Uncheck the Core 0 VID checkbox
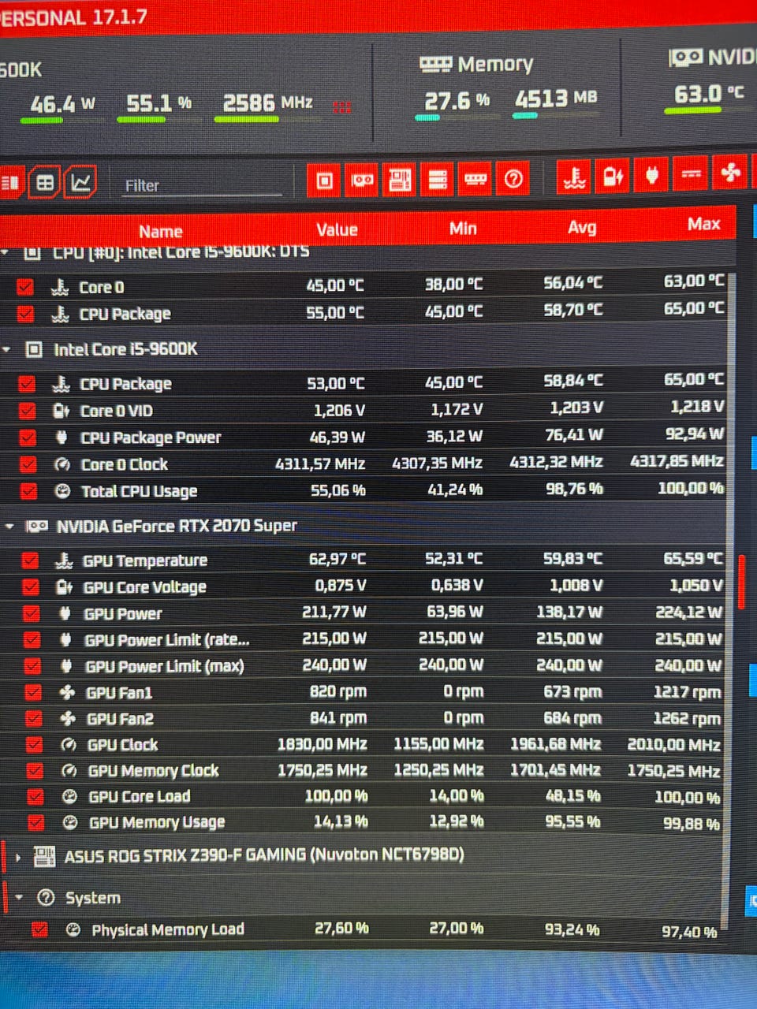This screenshot has height=1009, width=757. point(28,411)
